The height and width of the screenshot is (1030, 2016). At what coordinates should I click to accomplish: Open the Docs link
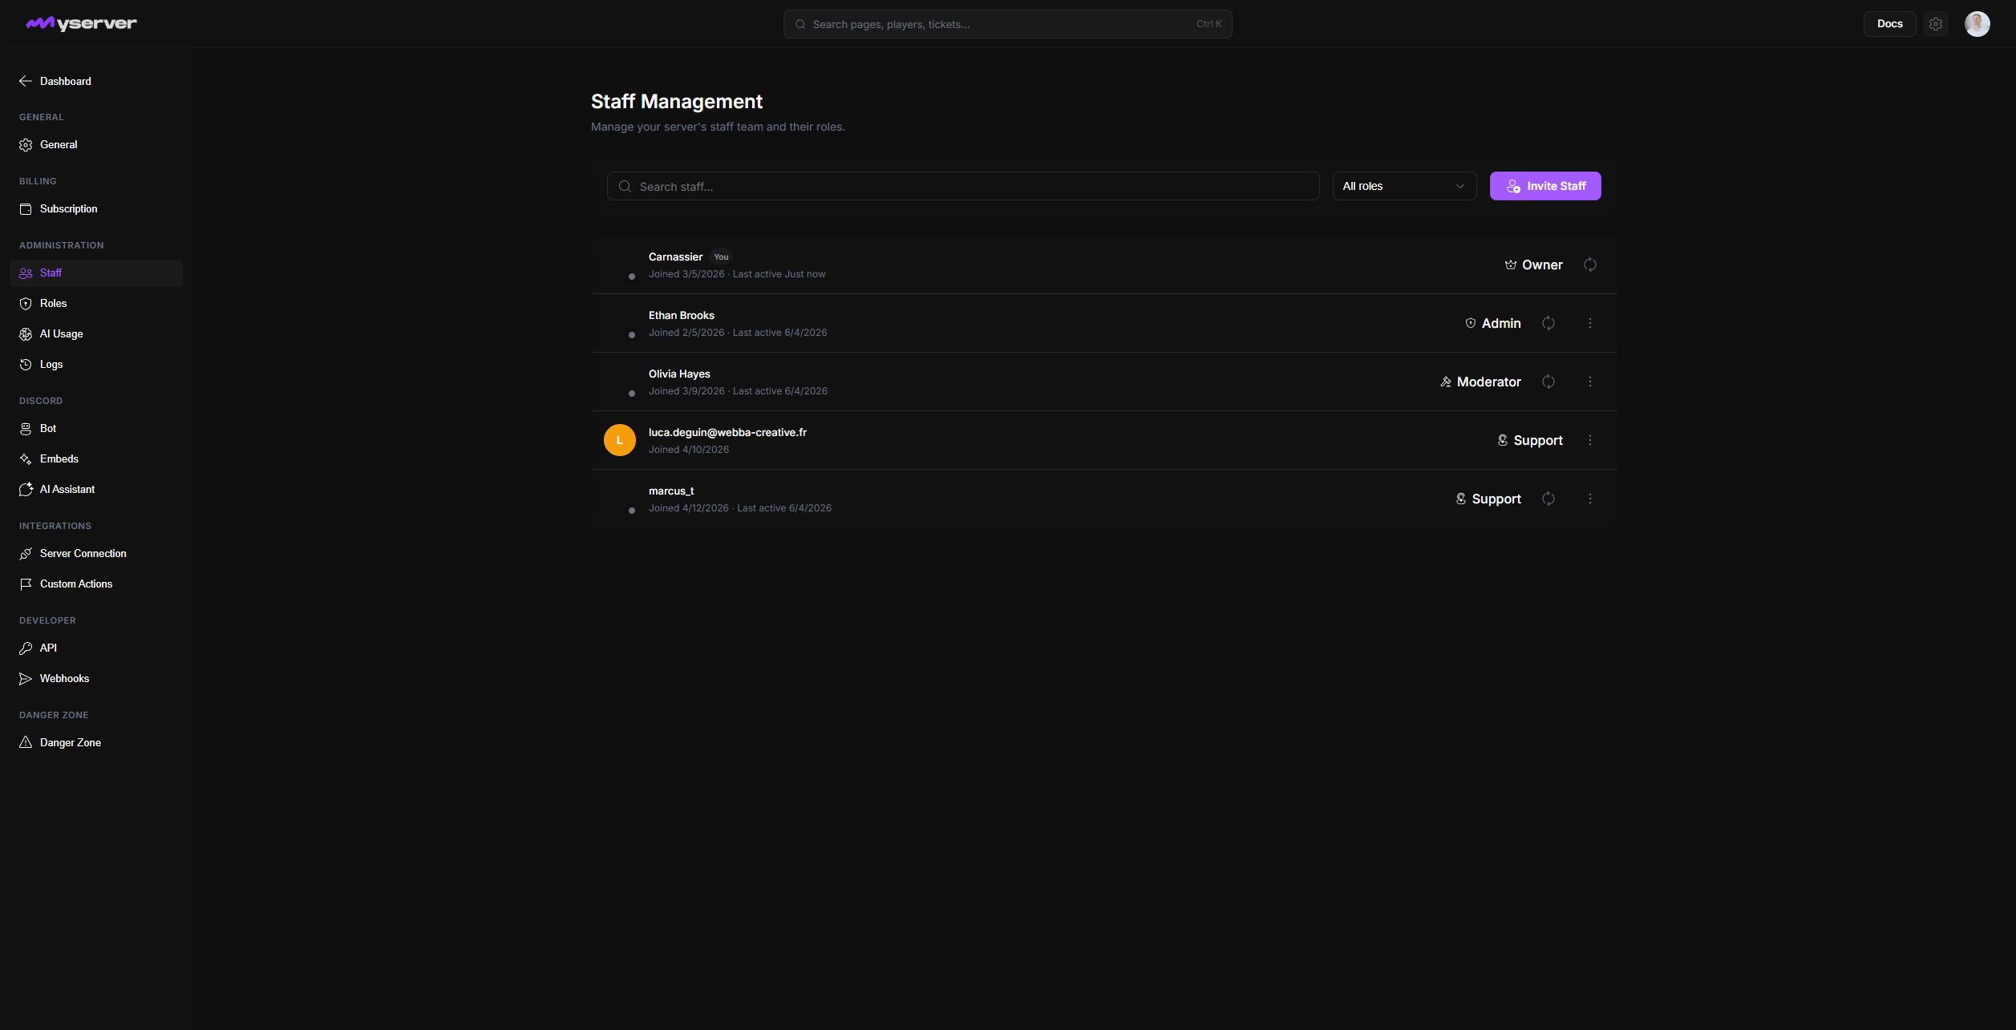(x=1889, y=24)
